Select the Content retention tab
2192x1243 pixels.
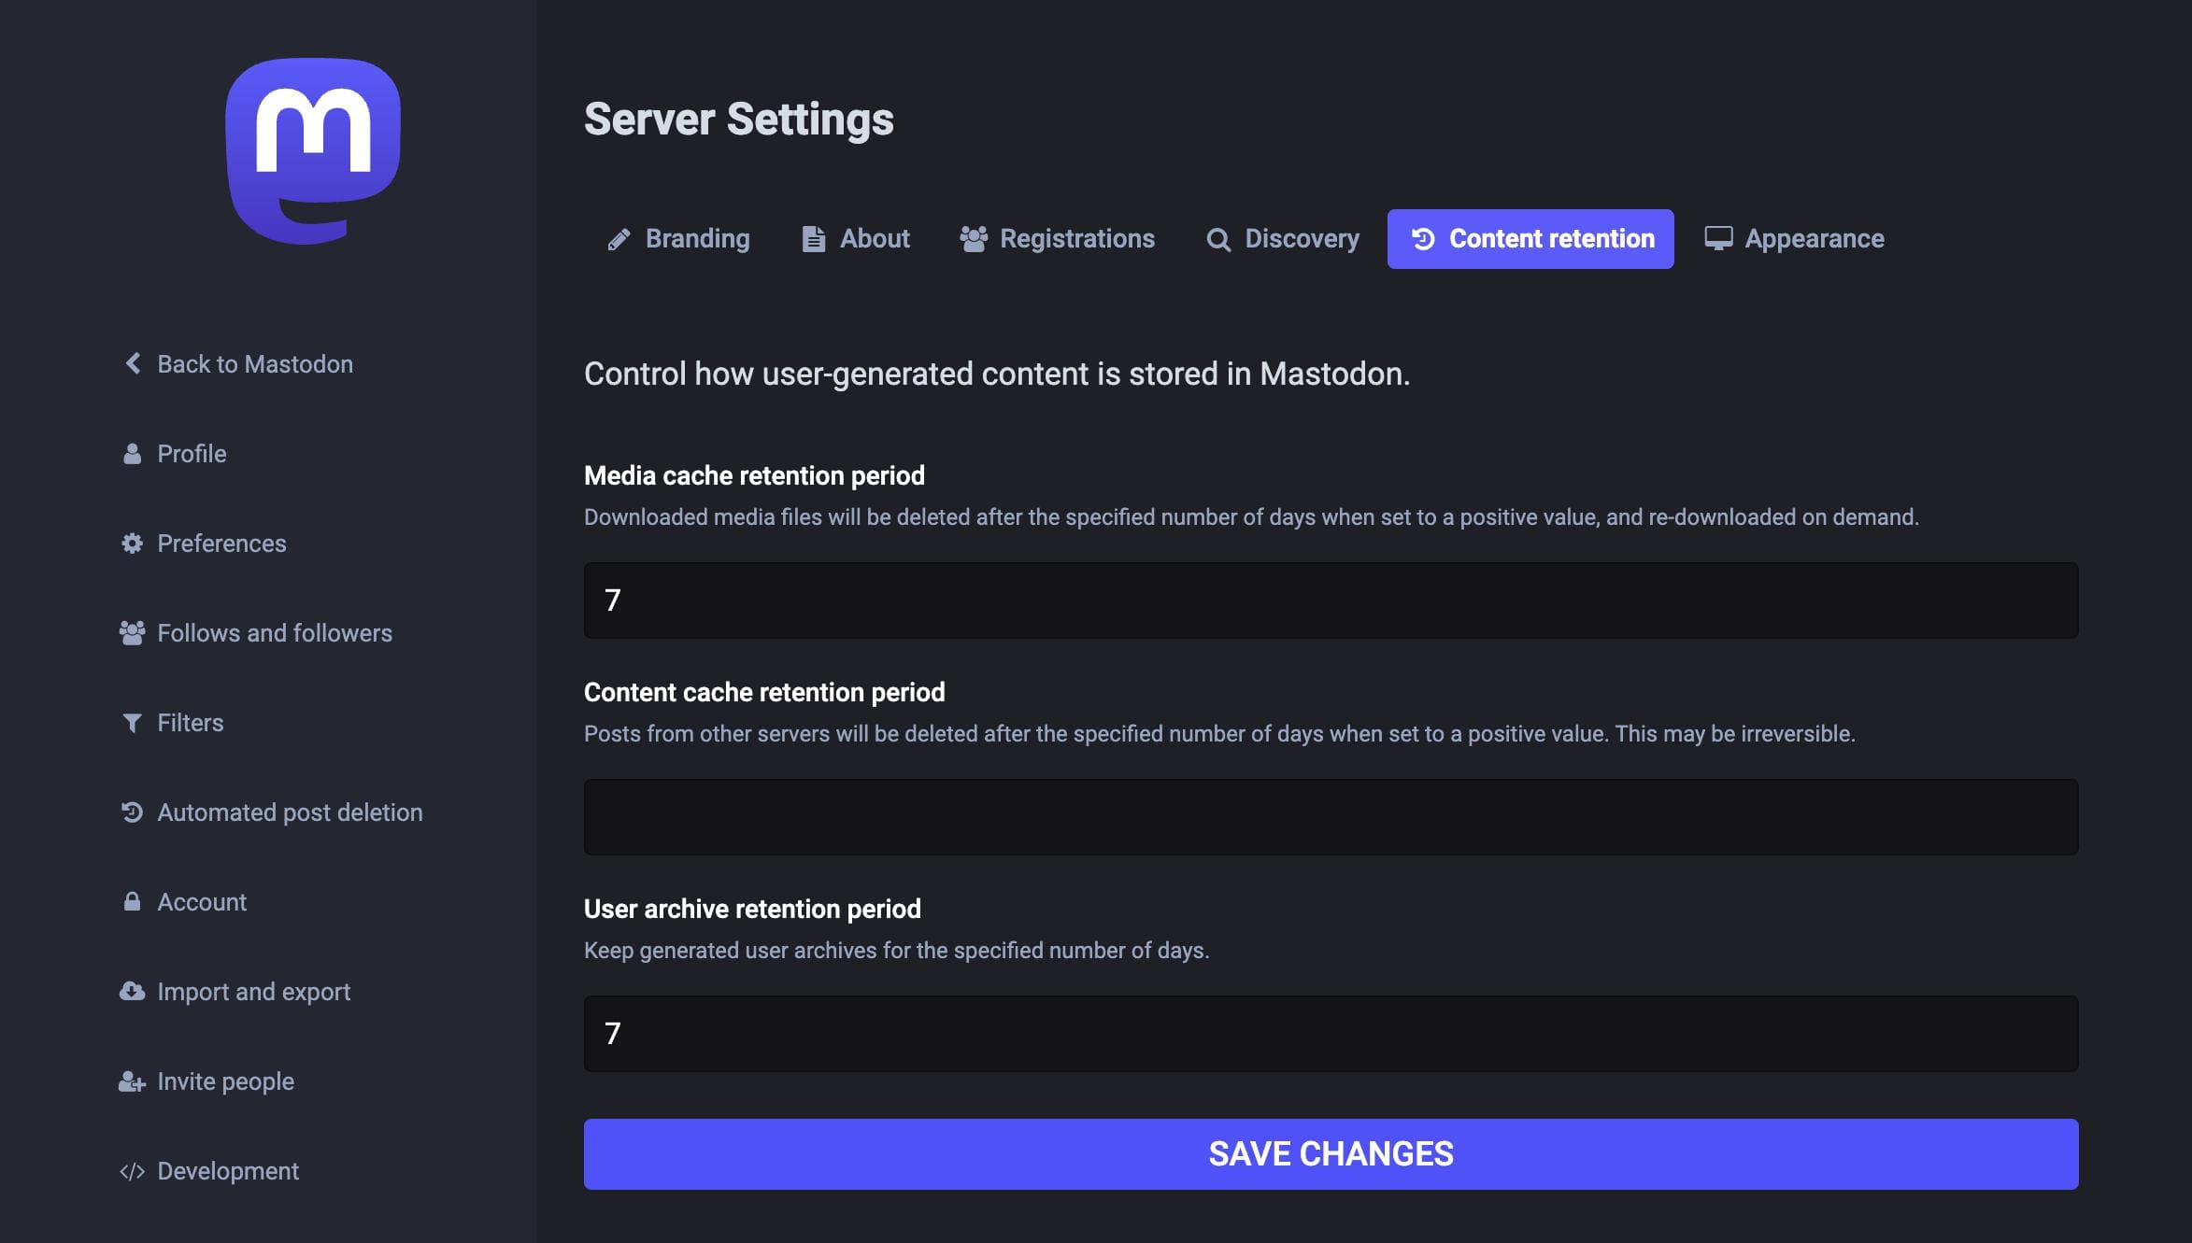pos(1530,239)
